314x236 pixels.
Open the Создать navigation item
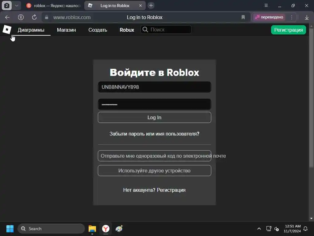coord(98,30)
